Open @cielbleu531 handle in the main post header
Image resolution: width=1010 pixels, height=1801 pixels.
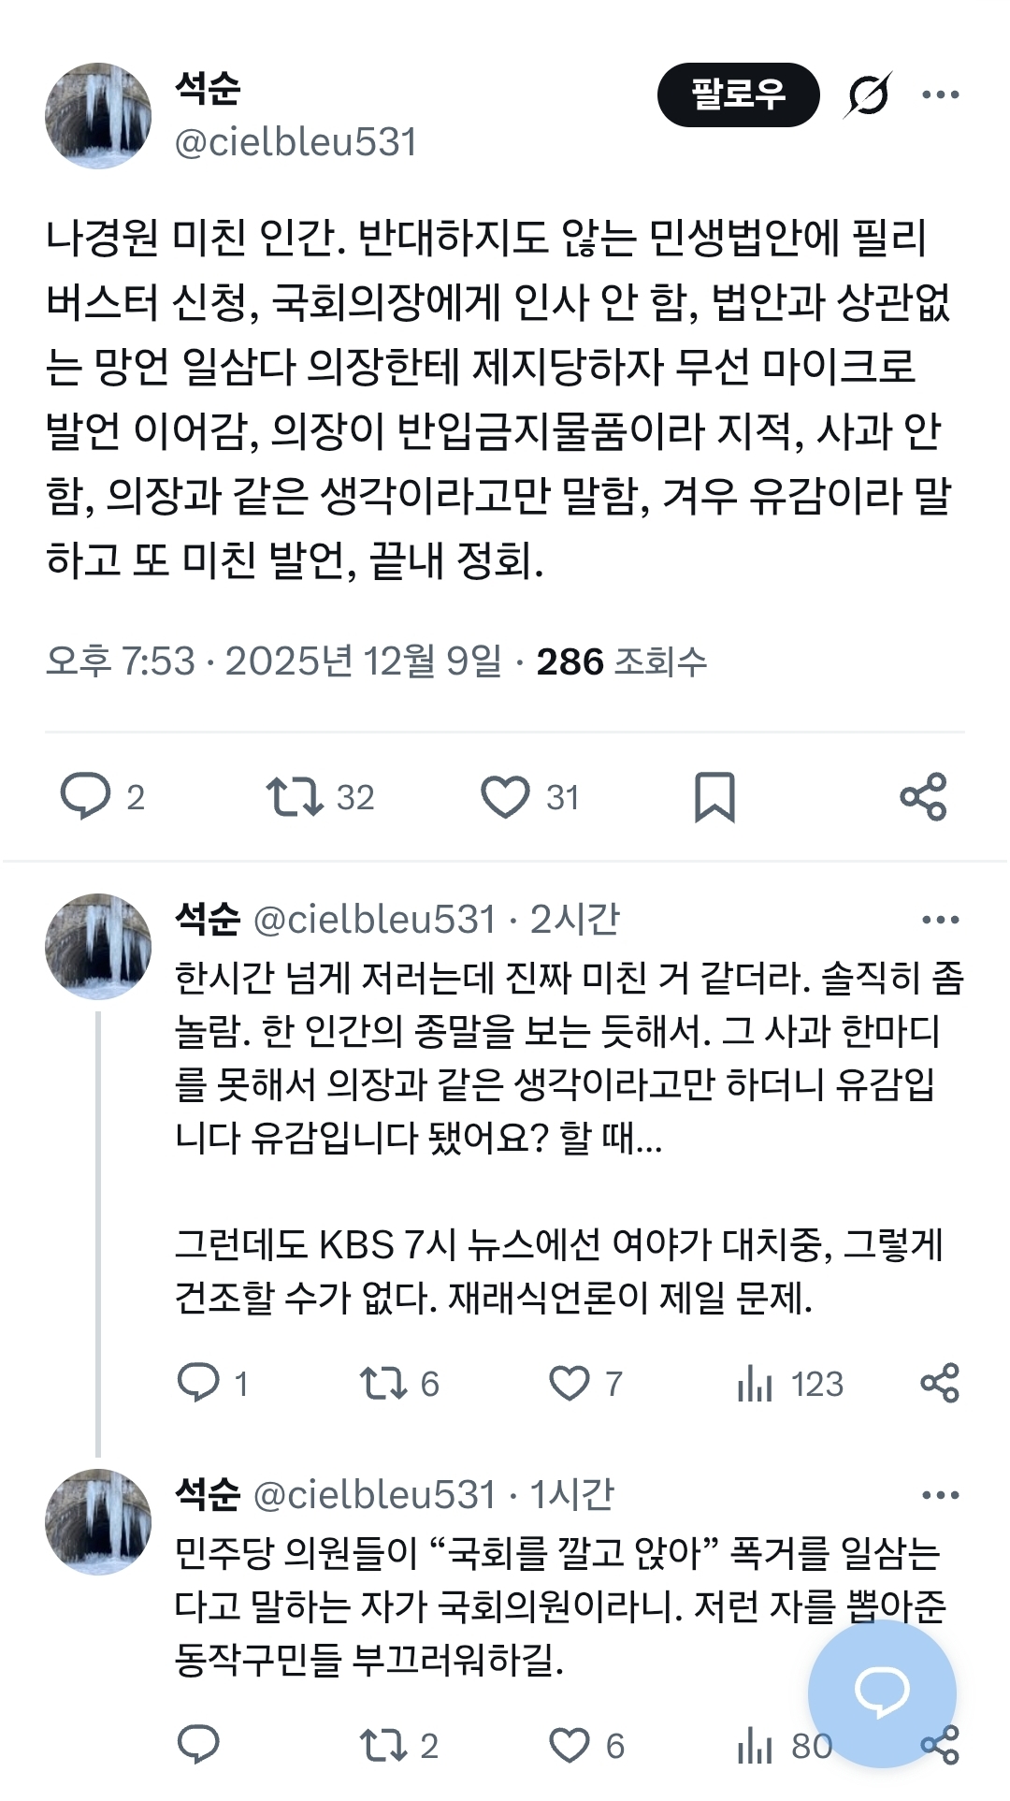point(296,142)
